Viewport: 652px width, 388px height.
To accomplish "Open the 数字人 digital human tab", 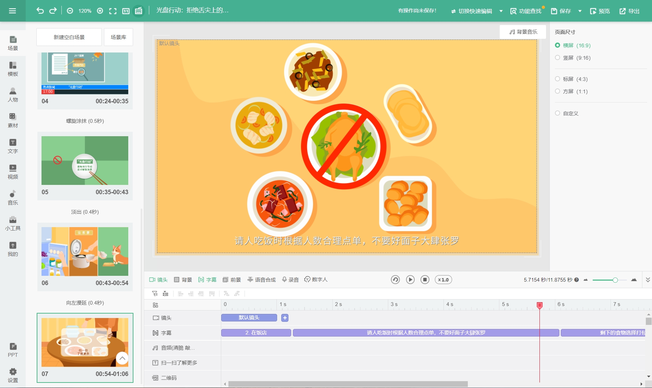I will click(x=316, y=280).
